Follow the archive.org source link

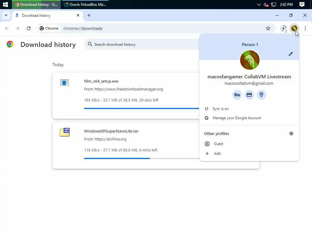110,139
